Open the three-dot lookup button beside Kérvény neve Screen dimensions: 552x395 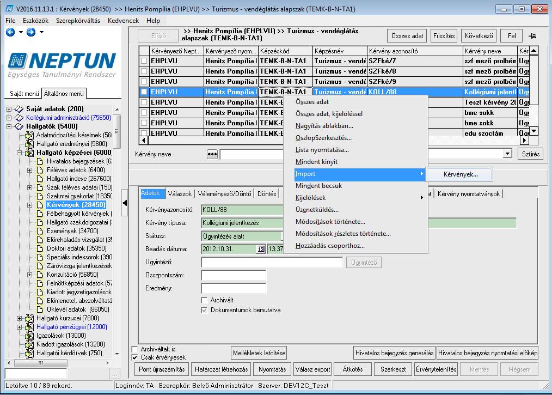(x=212, y=154)
